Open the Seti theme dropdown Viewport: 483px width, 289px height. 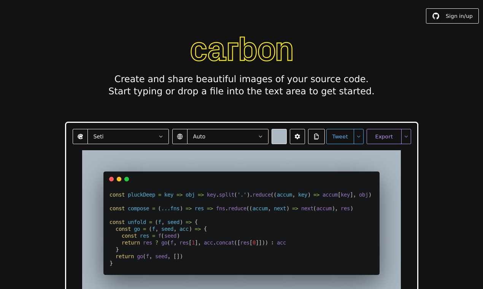point(128,137)
